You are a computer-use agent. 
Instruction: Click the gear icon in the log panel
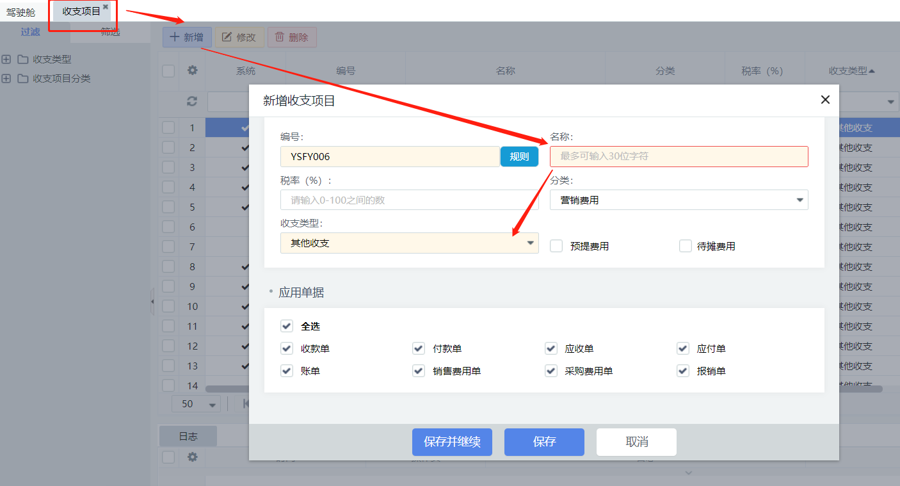pyautogui.click(x=192, y=457)
